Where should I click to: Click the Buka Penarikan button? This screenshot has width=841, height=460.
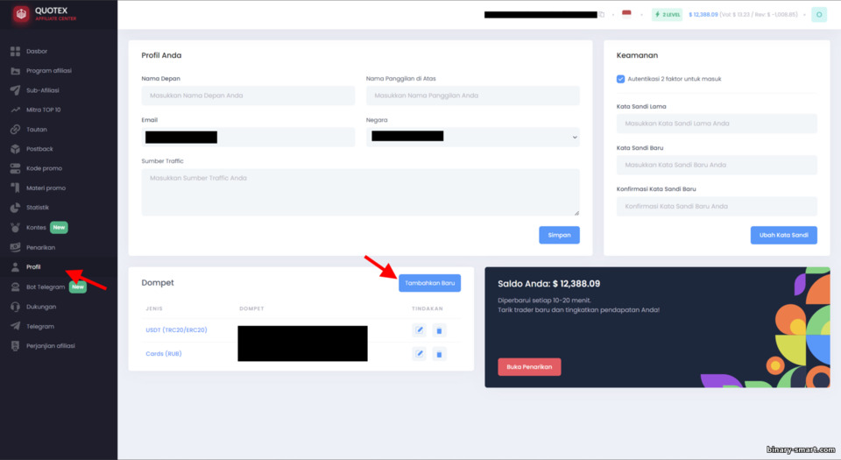click(529, 367)
